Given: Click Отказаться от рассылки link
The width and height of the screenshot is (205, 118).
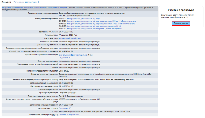Looking at the screenshot, I should 69,115.
